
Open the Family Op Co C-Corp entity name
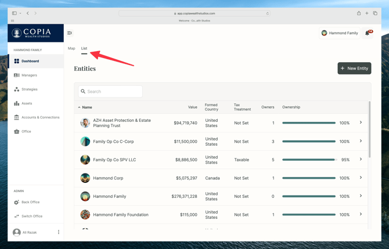(x=113, y=142)
